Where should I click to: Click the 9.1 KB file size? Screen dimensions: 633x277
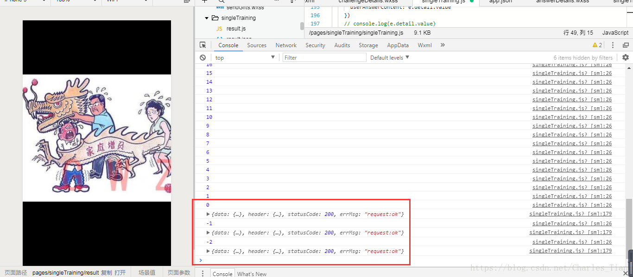coord(422,33)
